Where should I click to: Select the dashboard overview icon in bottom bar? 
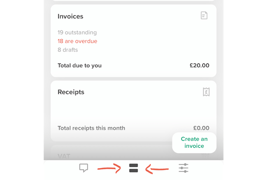[x=134, y=168]
